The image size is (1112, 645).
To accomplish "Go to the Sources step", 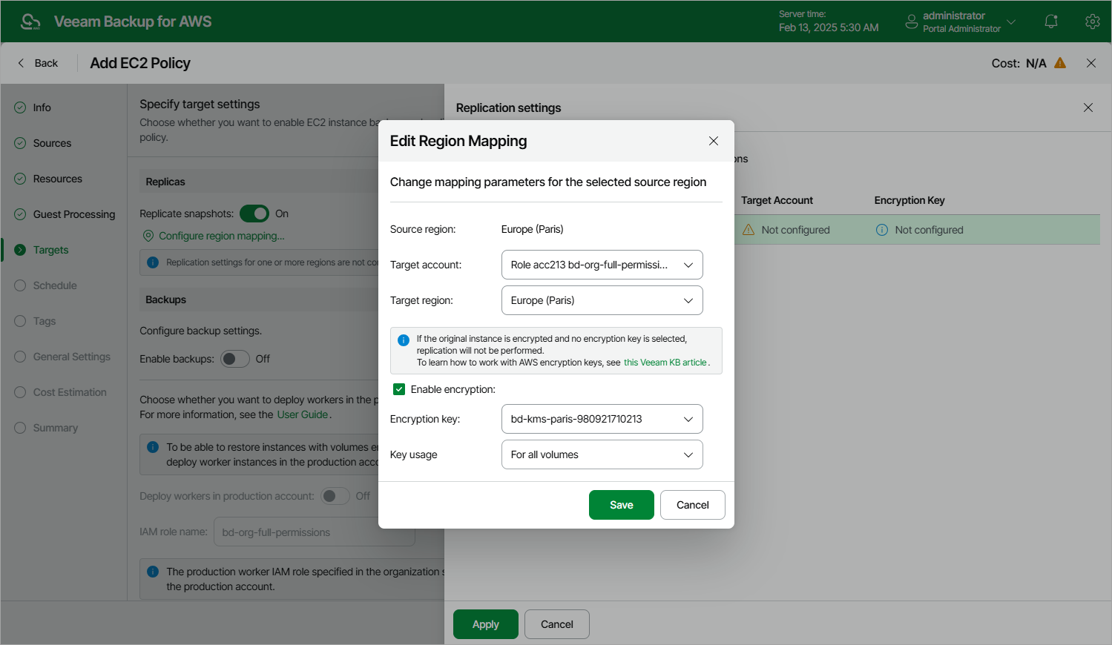I will [x=52, y=143].
